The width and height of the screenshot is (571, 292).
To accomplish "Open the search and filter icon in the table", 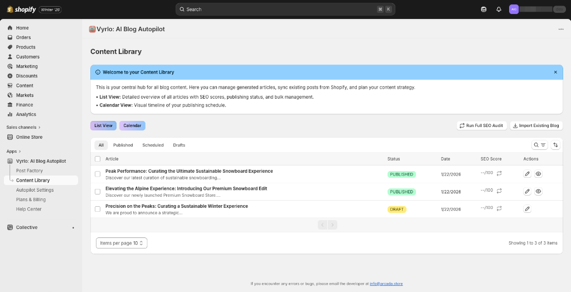I will click(539, 145).
